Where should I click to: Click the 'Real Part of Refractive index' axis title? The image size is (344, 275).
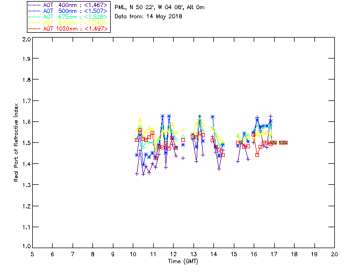point(16,142)
